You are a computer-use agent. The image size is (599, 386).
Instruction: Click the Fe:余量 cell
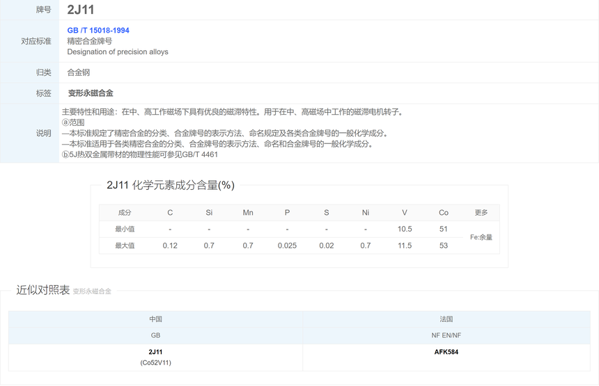pyautogui.click(x=481, y=237)
